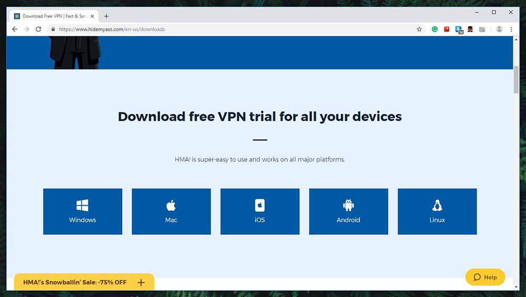Bookmark this page with star icon
526x297 pixels.
(x=419, y=29)
